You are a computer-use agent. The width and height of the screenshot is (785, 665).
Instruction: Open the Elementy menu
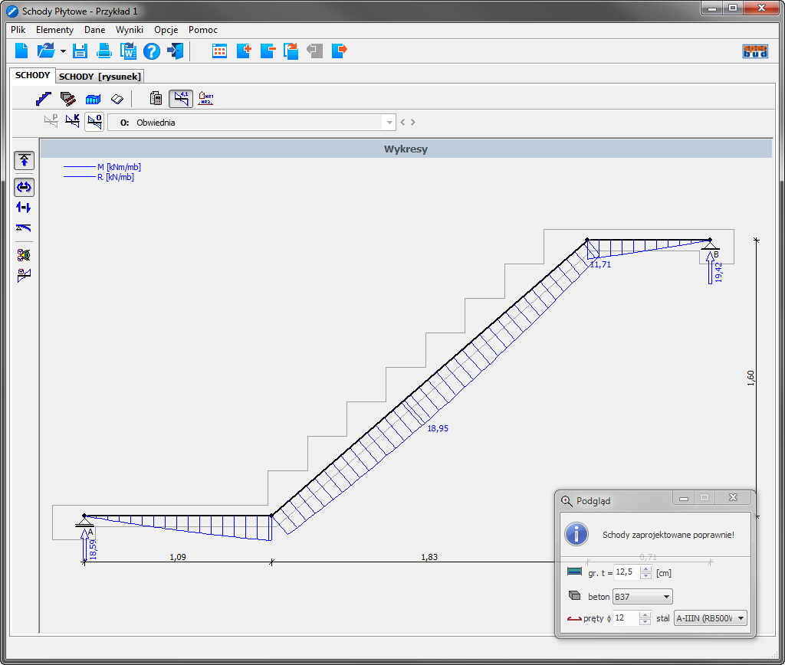(x=54, y=30)
